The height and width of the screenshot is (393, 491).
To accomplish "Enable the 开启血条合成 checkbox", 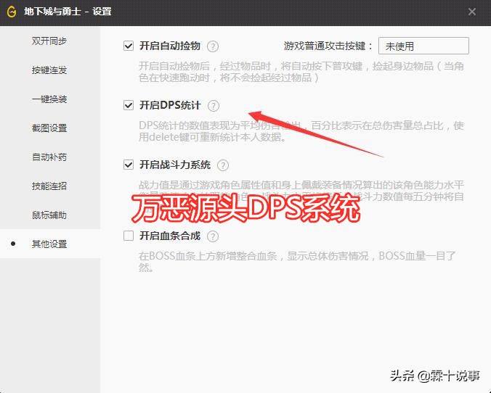I will 129,236.
